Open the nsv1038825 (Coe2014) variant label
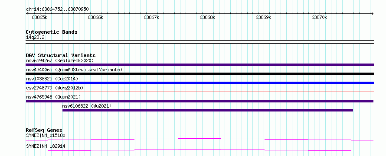Viewport: 386px width, 156px height. click(52, 79)
